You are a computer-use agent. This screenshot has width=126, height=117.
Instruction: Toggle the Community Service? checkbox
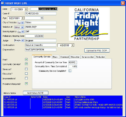(x=26, y=64)
